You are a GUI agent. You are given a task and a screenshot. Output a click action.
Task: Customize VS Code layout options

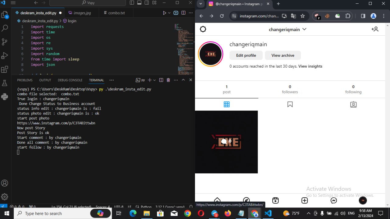154,3
